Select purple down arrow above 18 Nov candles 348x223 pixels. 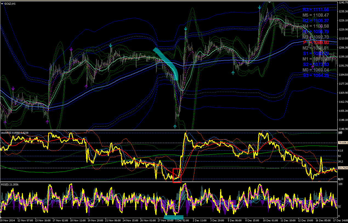coord(71,49)
